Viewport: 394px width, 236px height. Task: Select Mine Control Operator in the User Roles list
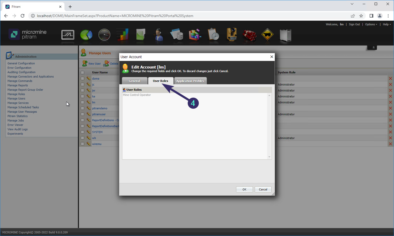click(137, 95)
